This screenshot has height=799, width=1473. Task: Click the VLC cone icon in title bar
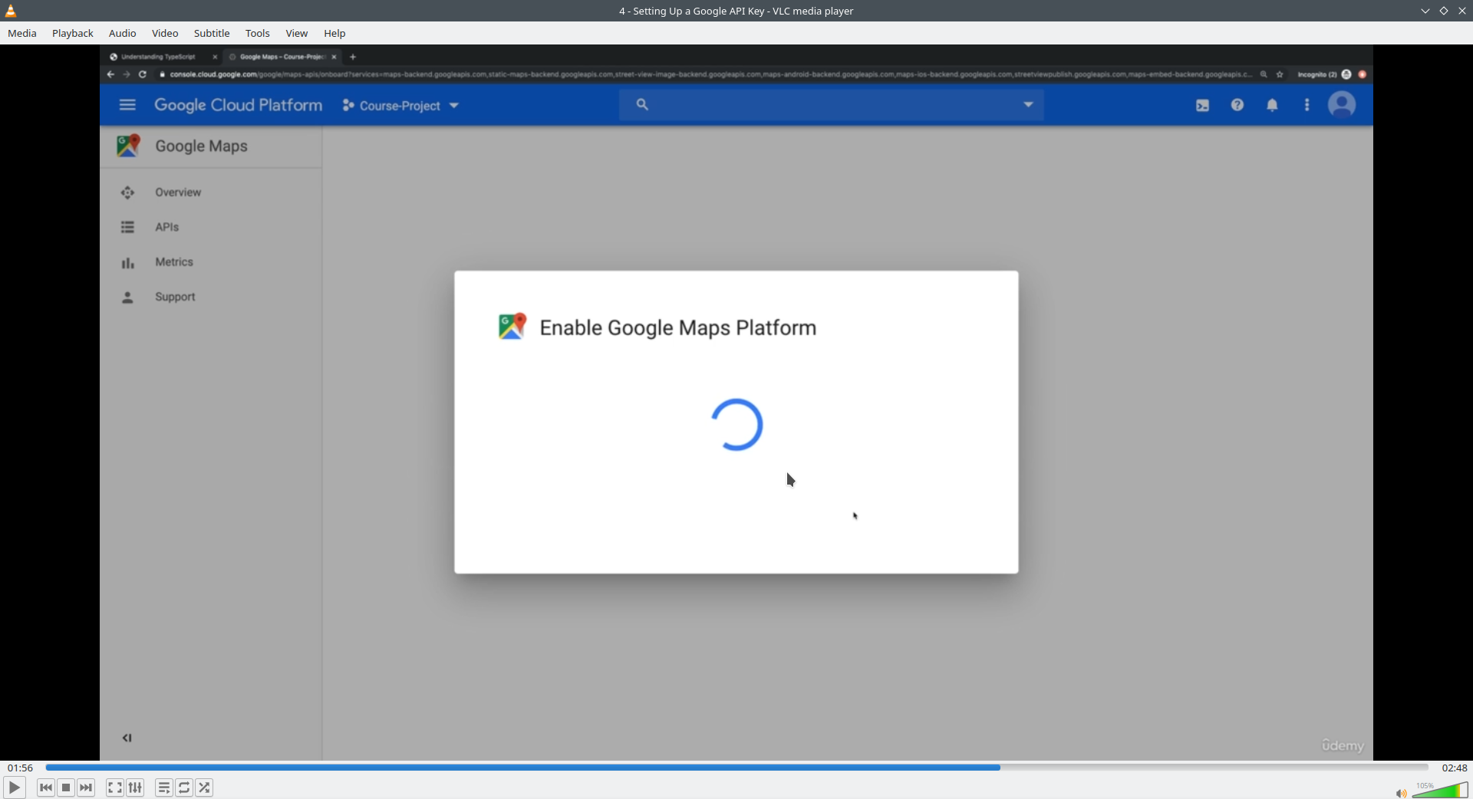tap(11, 11)
